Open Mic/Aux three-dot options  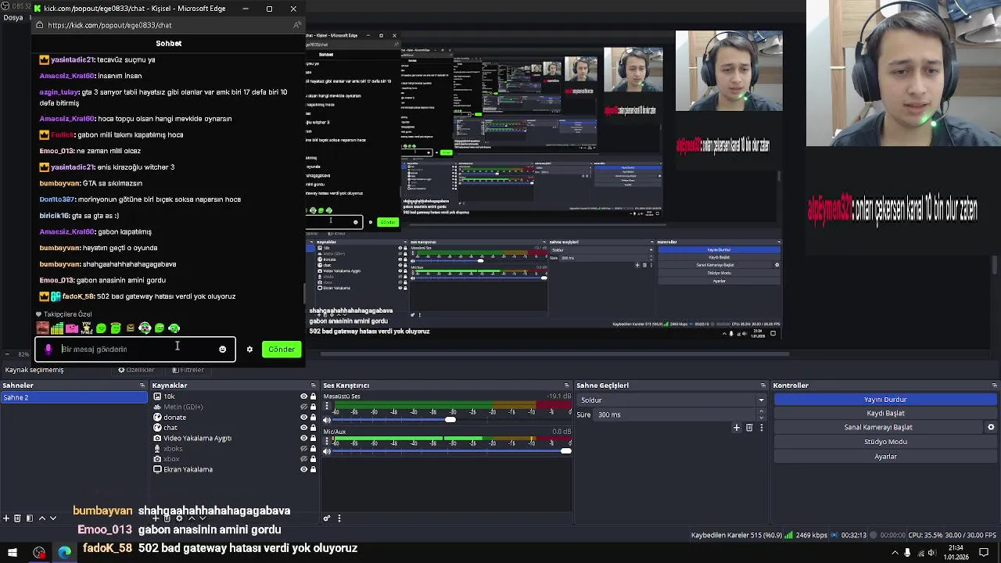(x=327, y=441)
